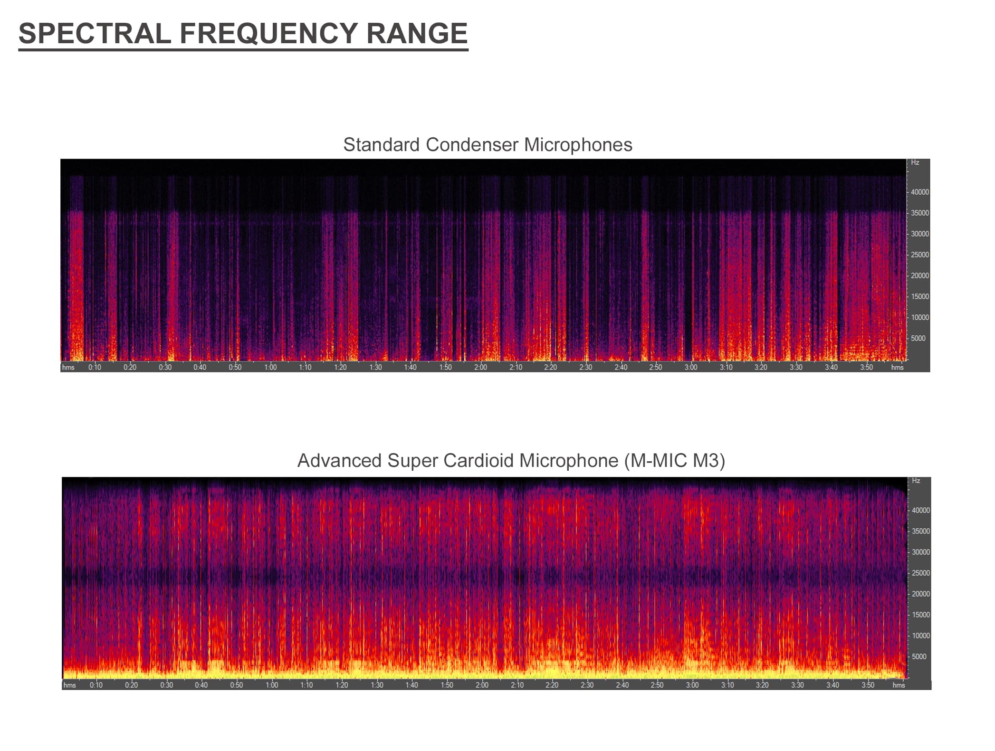
Task: Click the 5000 Hz label on top spectrogram
Action: point(918,339)
